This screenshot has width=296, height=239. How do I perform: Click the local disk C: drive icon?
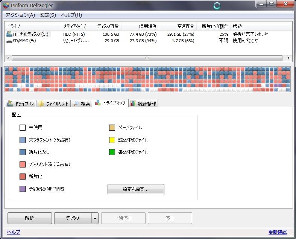coord(9,34)
